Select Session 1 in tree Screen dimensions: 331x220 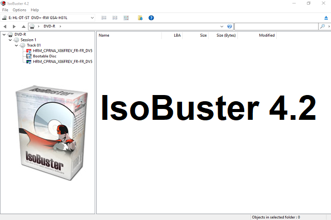point(28,40)
